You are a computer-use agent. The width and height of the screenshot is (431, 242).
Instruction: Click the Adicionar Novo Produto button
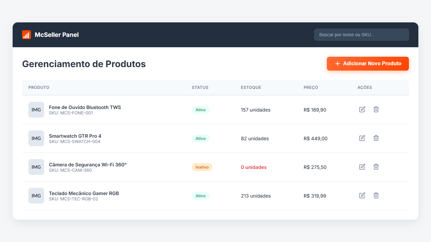click(368, 64)
